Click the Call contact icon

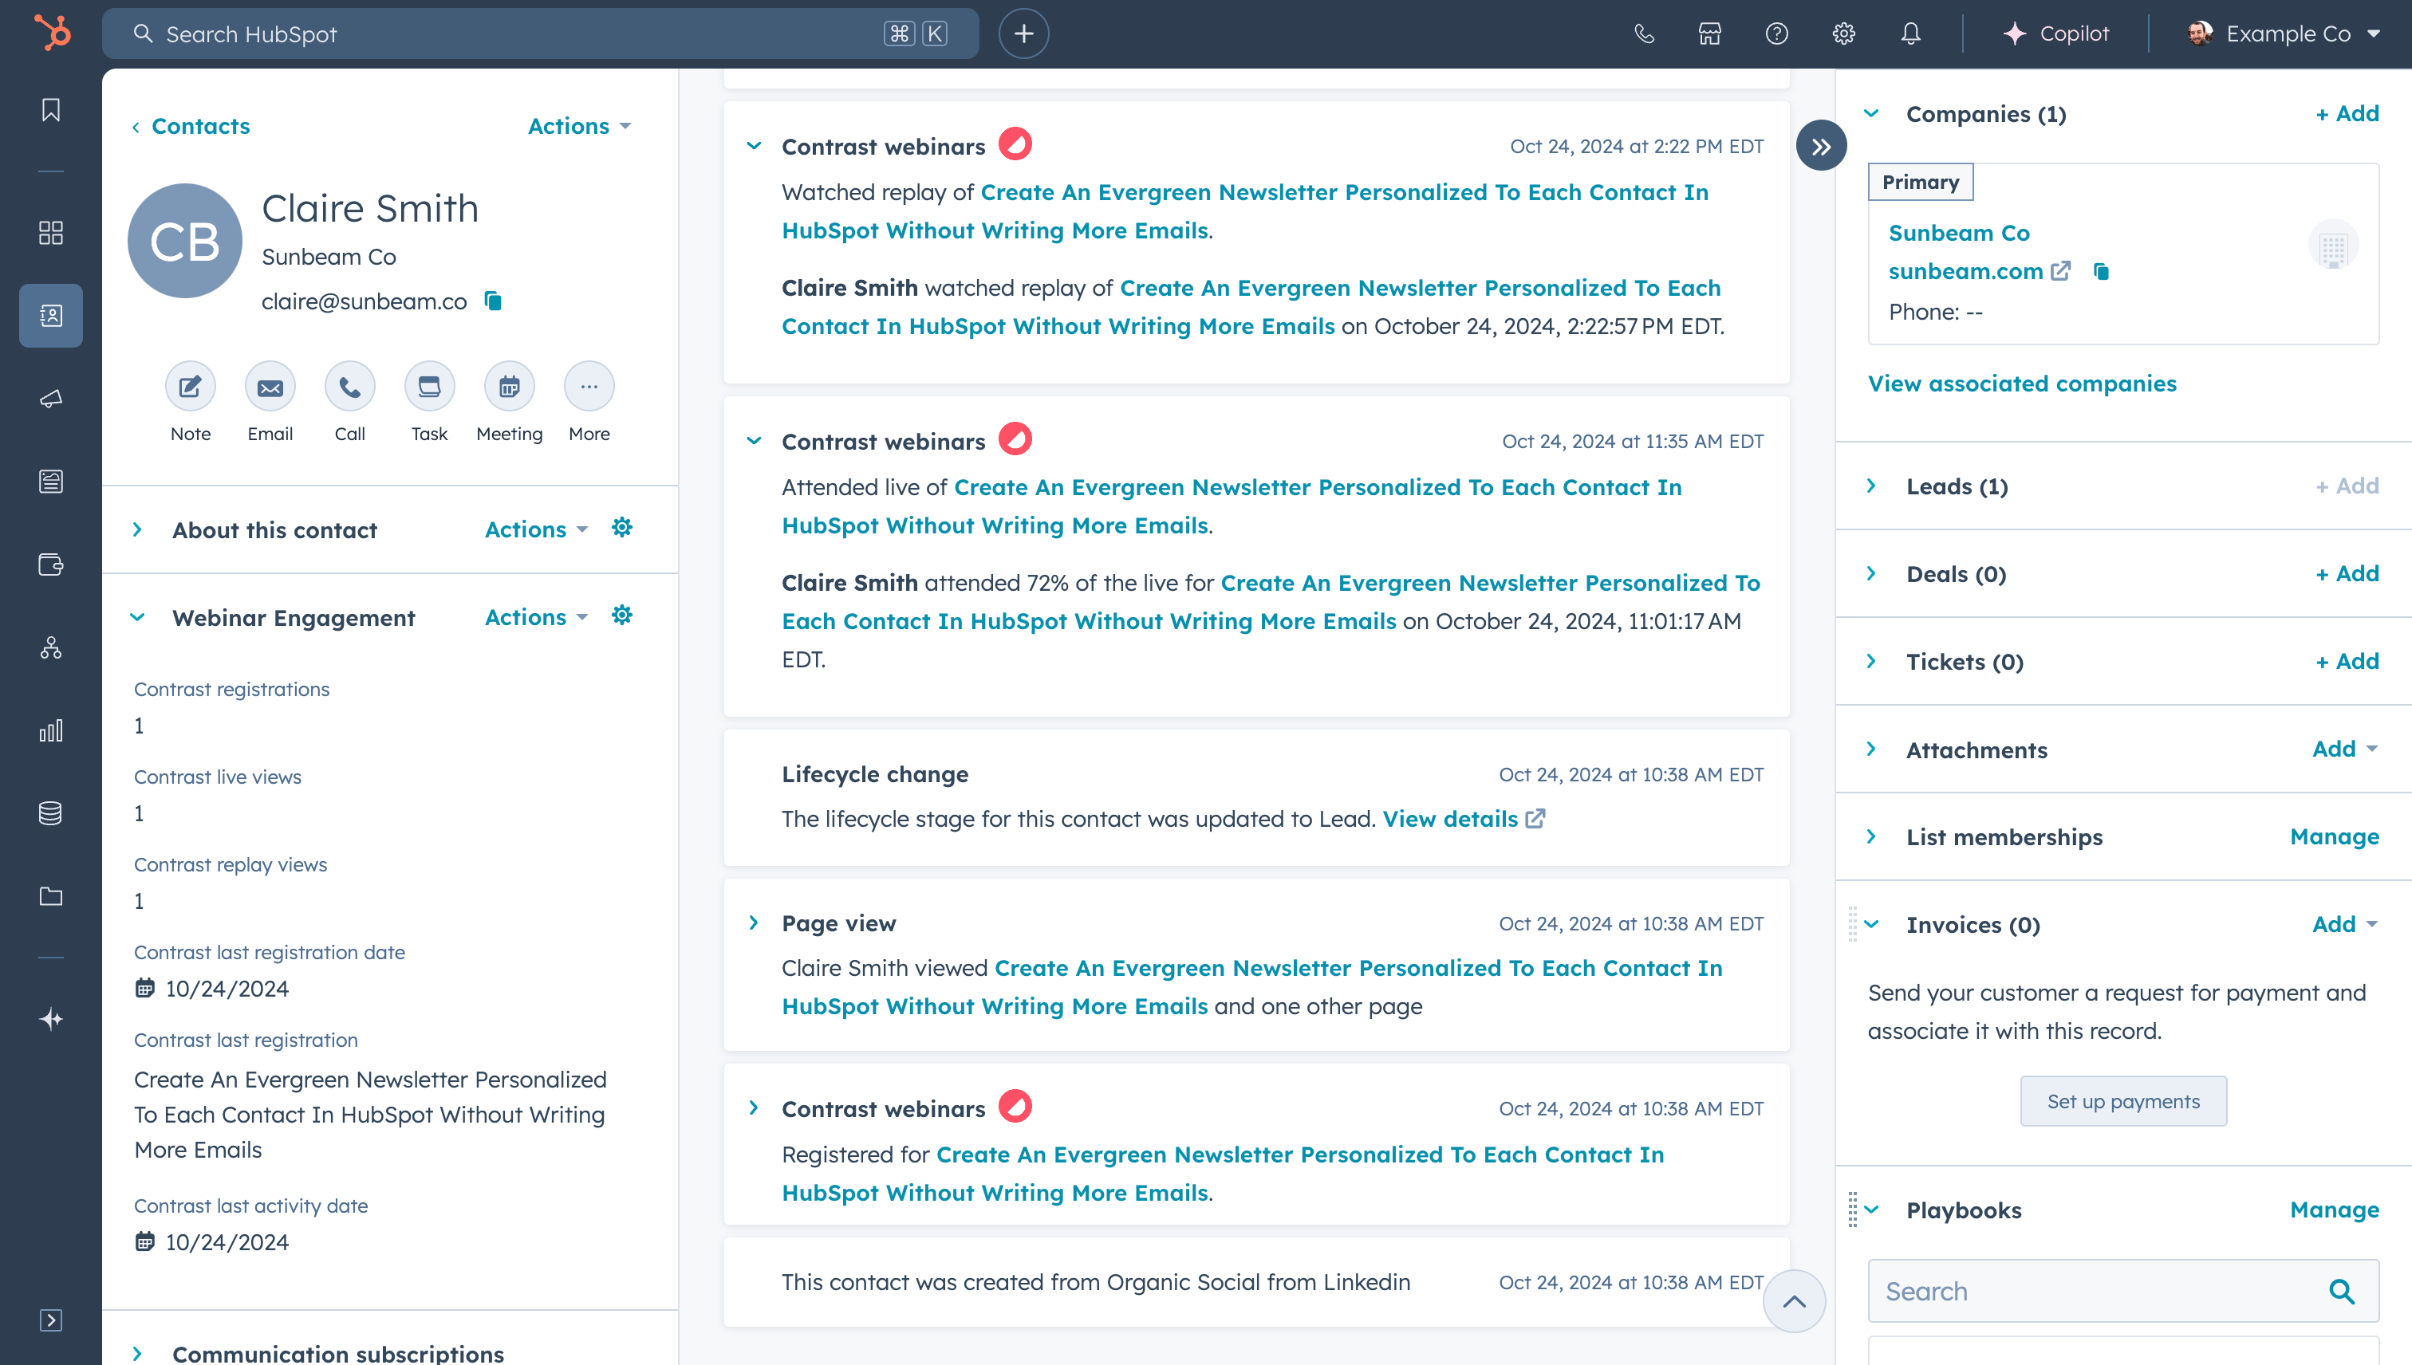pos(350,386)
